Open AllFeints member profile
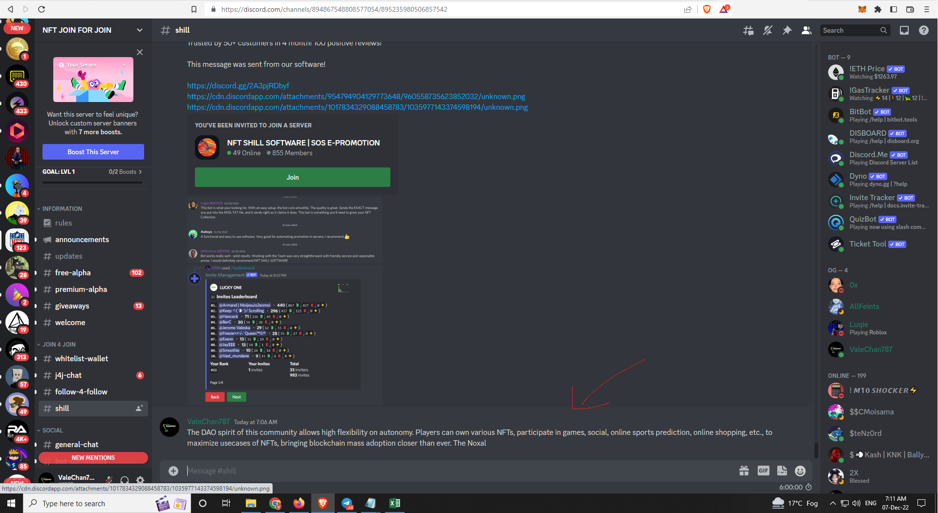 (x=879, y=307)
